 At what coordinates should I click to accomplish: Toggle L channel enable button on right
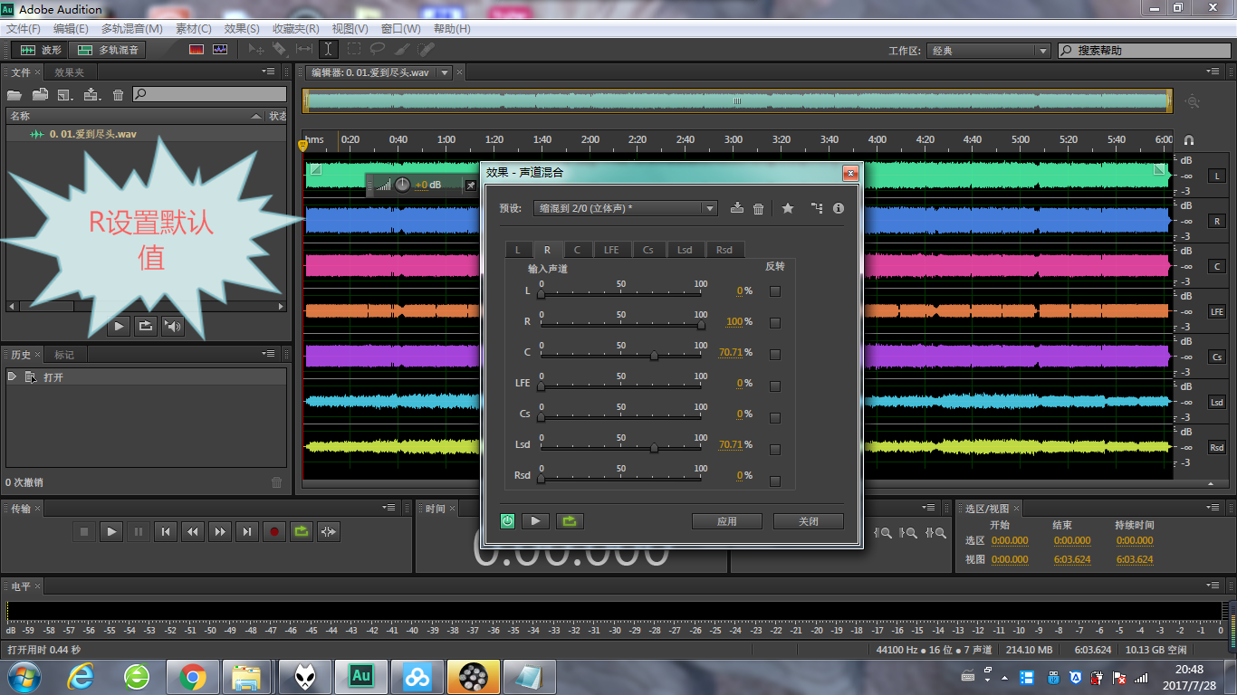1216,176
